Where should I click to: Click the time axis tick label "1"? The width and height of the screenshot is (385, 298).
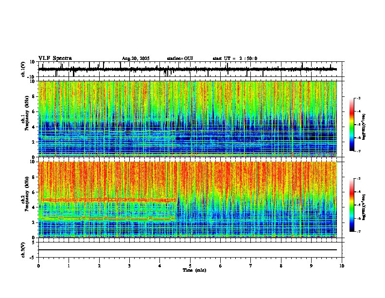coord(69,266)
